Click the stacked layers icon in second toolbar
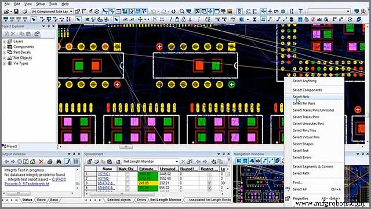 click(359, 19)
